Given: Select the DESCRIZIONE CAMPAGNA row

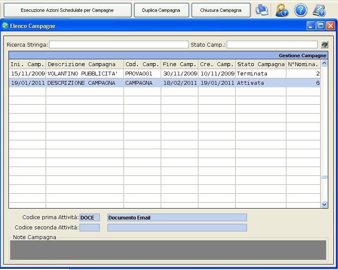Looking at the screenshot, I should 165,83.
